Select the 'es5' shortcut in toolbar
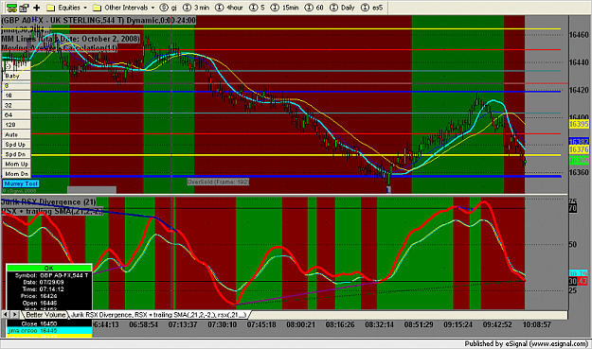Image resolution: width=592 pixels, height=349 pixels. pyautogui.click(x=372, y=8)
